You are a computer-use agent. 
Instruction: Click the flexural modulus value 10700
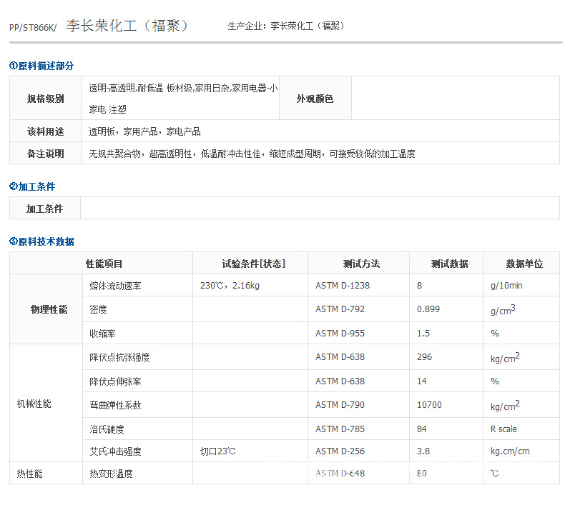pos(429,405)
